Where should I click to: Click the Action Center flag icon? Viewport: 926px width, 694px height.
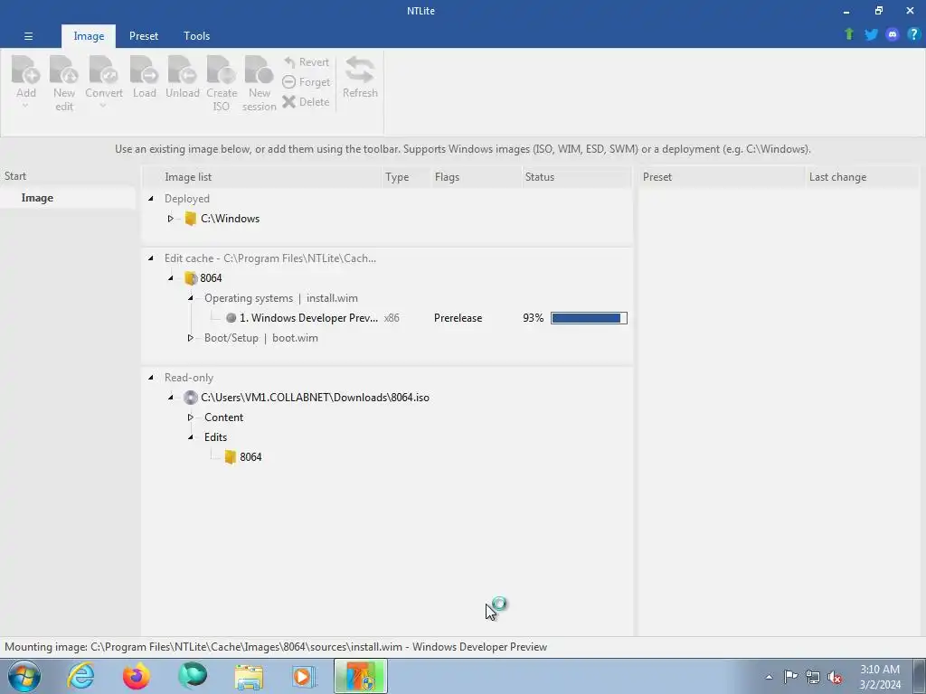click(x=790, y=676)
